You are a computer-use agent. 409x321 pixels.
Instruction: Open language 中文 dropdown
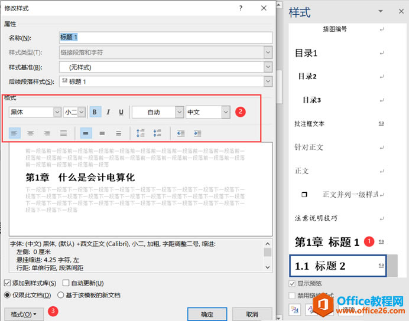pyautogui.click(x=226, y=112)
